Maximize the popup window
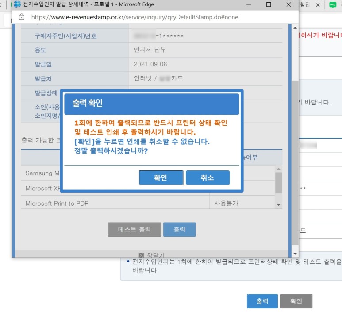 (269, 4)
